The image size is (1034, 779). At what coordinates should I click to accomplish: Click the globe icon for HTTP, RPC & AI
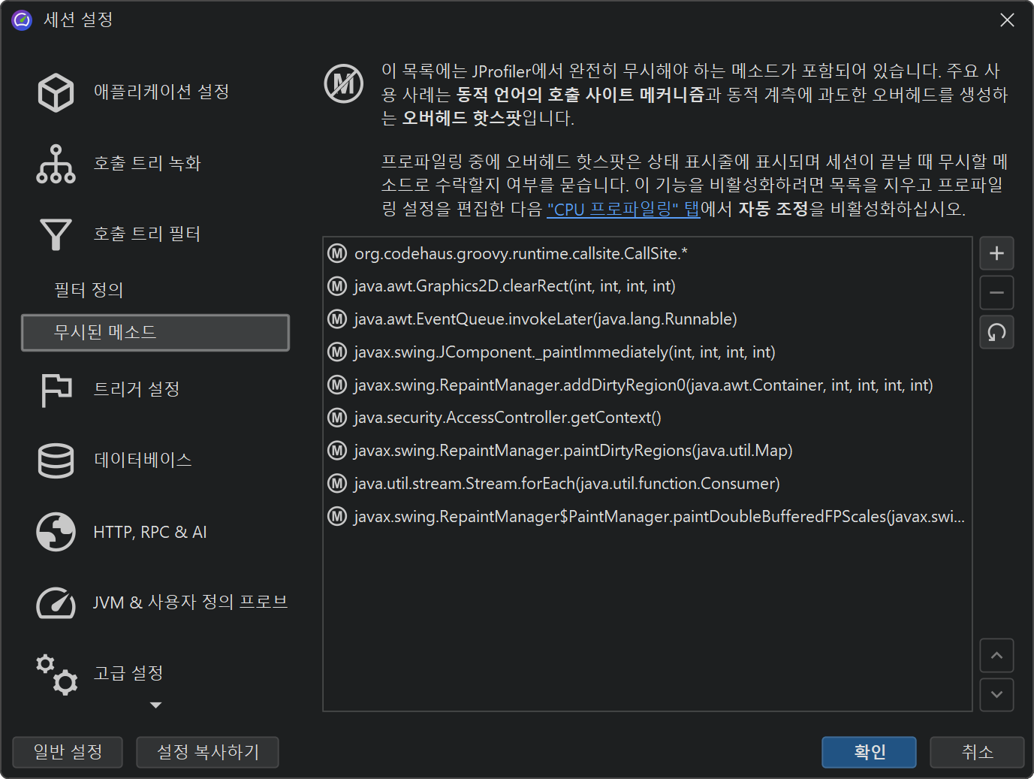pyautogui.click(x=56, y=532)
